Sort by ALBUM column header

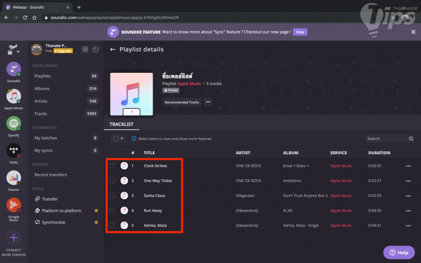[x=290, y=153]
